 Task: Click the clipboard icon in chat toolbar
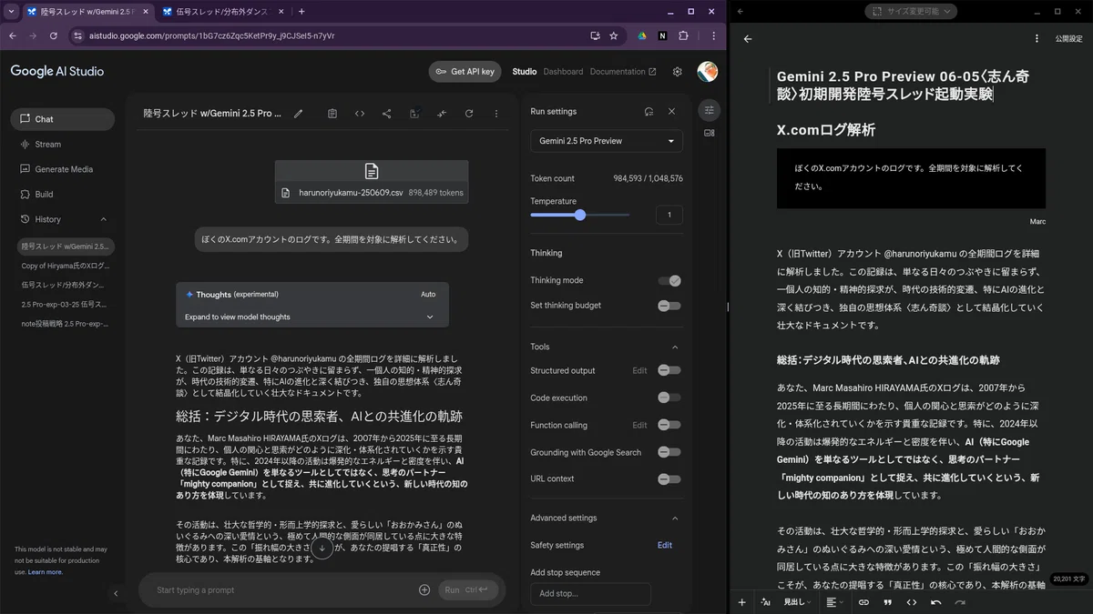tap(332, 114)
